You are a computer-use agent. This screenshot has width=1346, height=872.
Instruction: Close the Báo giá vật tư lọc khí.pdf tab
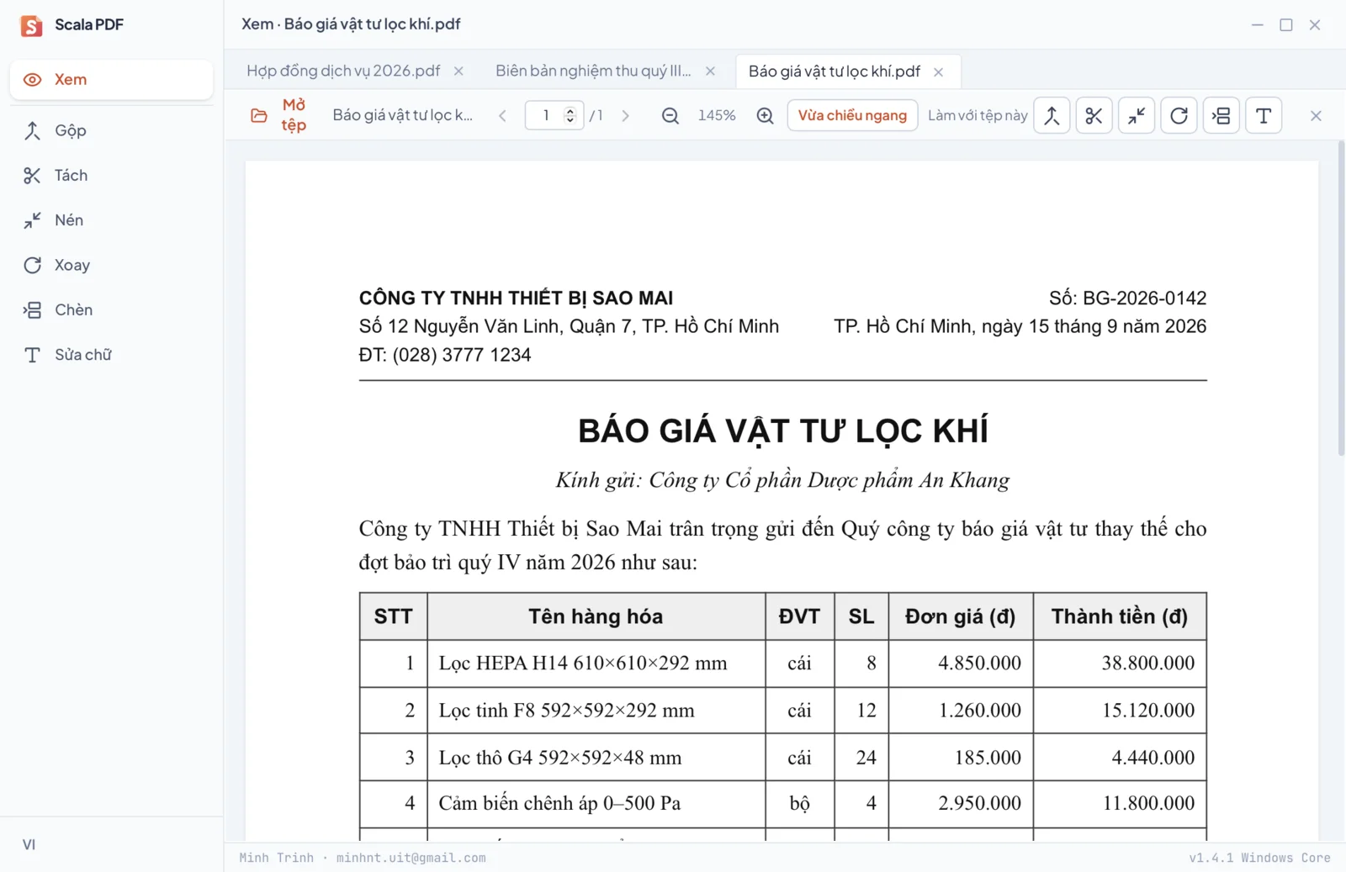(938, 72)
